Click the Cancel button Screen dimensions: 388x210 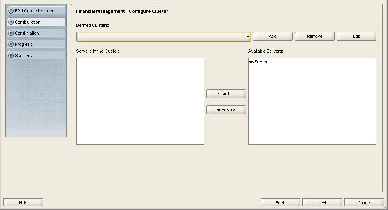pyautogui.click(x=364, y=202)
